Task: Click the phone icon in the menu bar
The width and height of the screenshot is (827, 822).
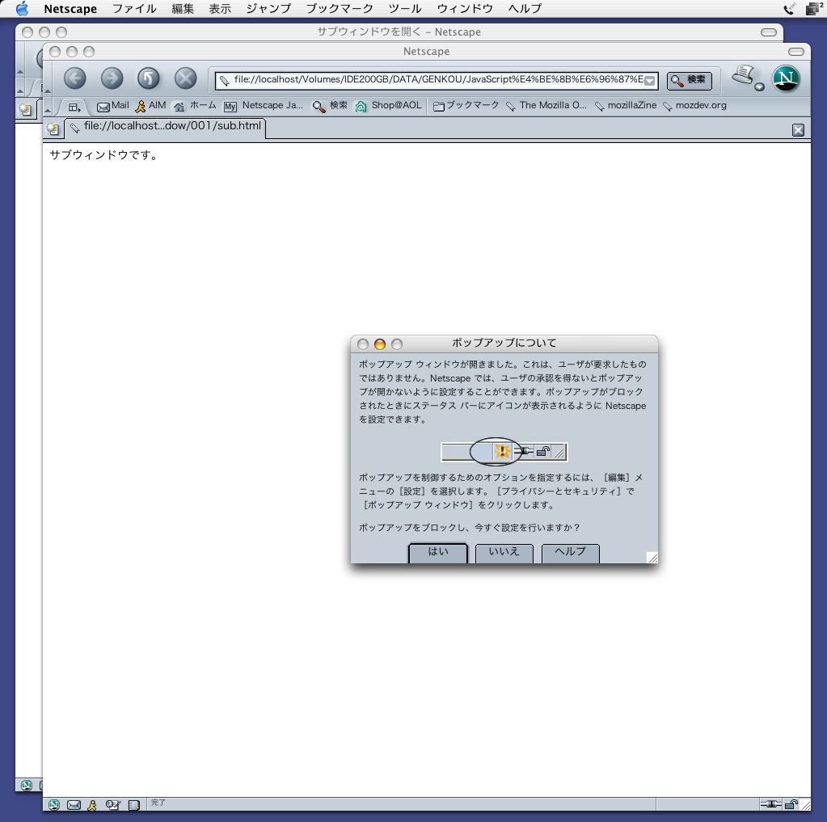Action: click(790, 8)
